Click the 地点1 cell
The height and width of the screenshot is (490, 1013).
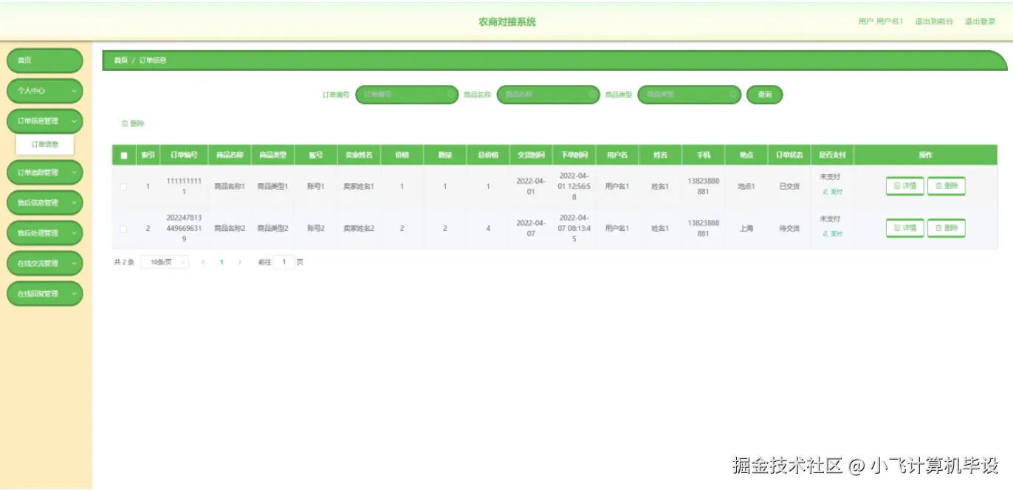click(746, 187)
